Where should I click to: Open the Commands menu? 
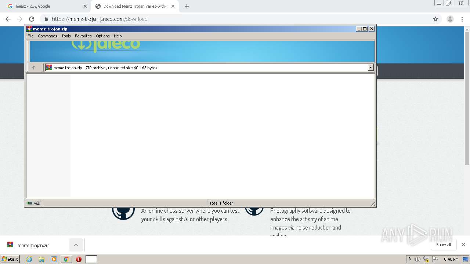click(47, 36)
